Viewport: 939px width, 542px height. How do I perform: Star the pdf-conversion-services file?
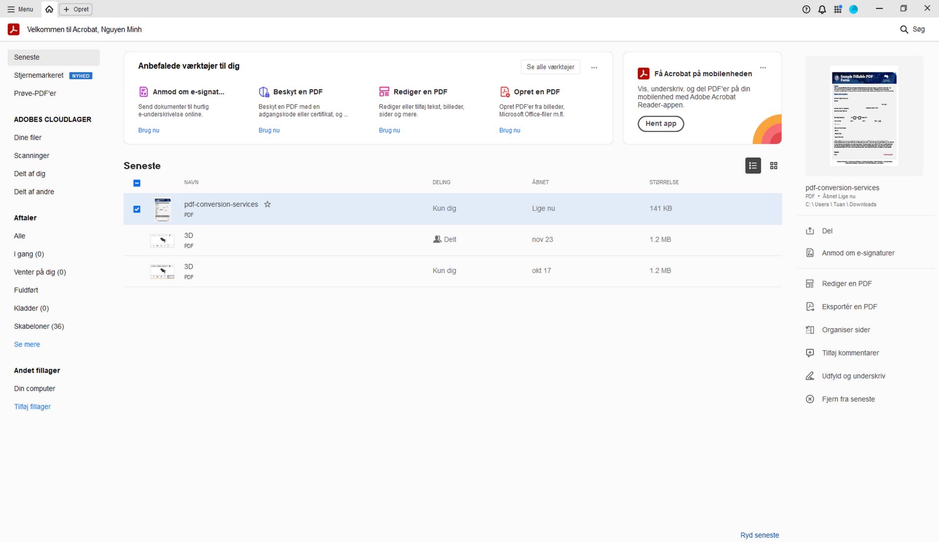pos(268,205)
